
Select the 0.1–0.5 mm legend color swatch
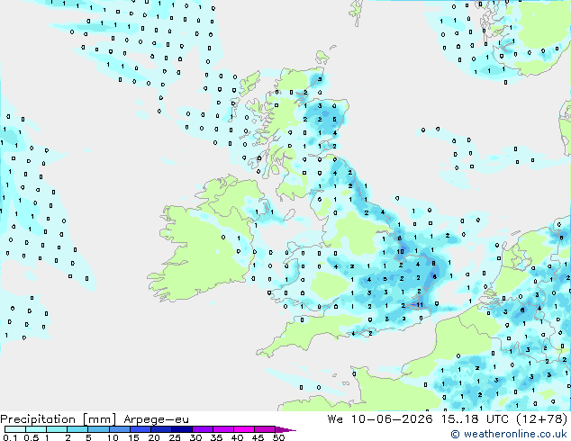point(15,429)
